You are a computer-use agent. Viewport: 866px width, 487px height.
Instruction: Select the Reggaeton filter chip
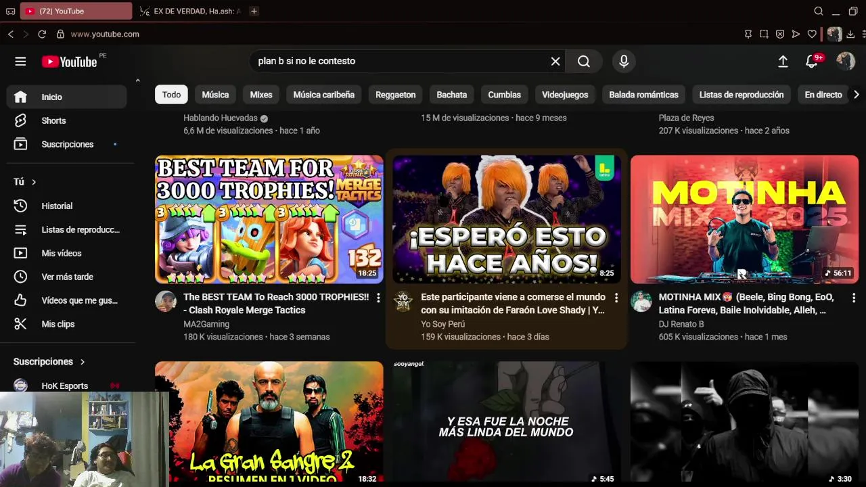[x=396, y=95]
